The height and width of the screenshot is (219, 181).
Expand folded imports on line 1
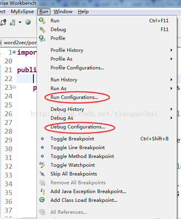click(14, 52)
